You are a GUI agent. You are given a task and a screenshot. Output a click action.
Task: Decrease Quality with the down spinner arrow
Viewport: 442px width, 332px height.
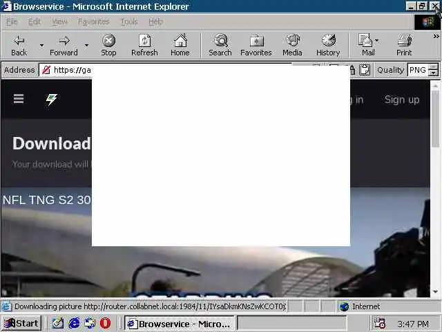point(434,73)
